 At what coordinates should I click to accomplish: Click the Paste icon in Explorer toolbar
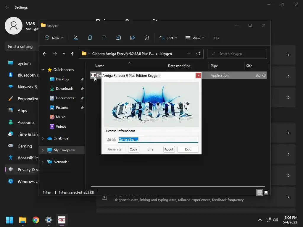(x=104, y=38)
